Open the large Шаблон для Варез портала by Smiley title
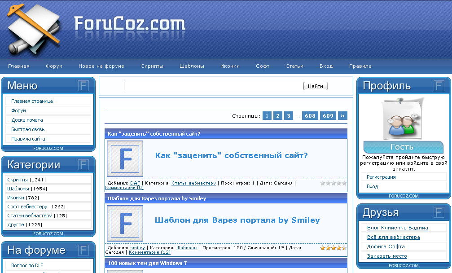 coord(237,220)
